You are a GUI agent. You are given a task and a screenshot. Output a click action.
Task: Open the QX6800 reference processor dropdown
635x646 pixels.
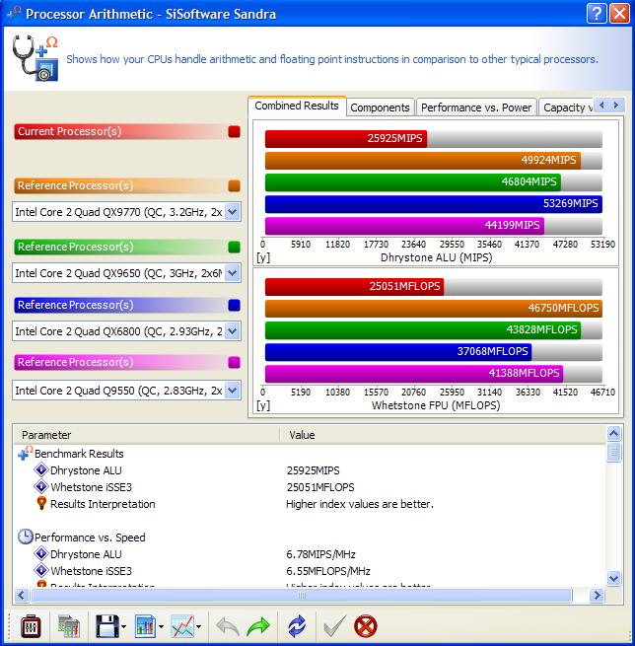[233, 330]
